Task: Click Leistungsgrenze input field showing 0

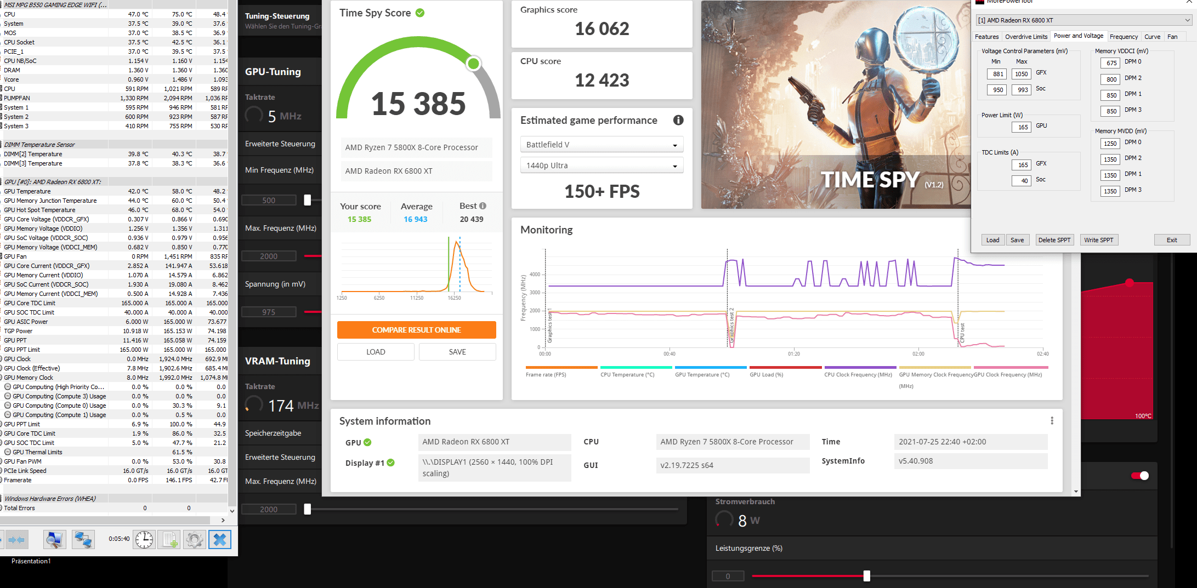Action: [x=728, y=576]
